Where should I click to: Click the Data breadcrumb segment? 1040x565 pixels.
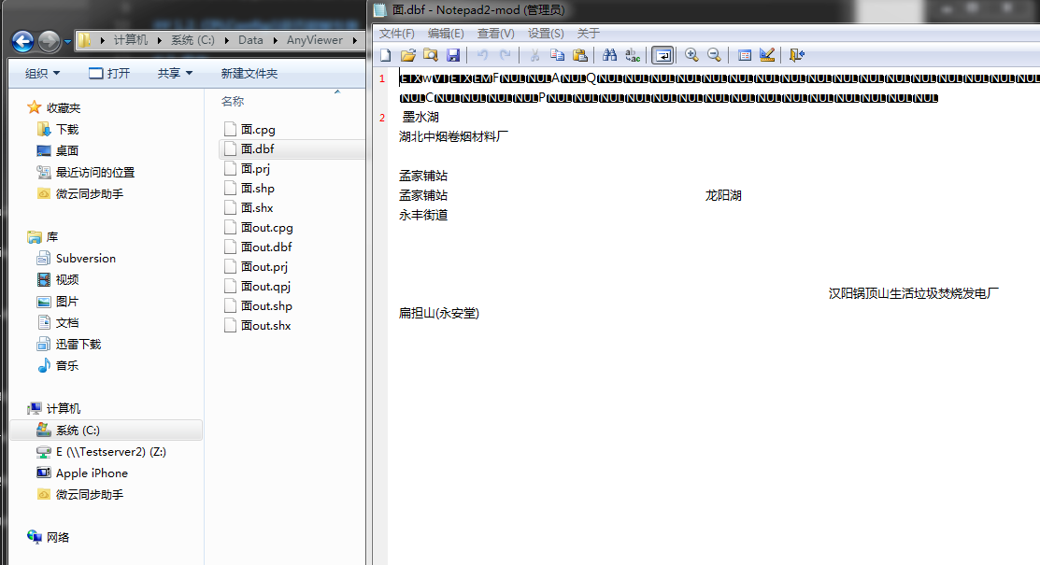click(250, 40)
